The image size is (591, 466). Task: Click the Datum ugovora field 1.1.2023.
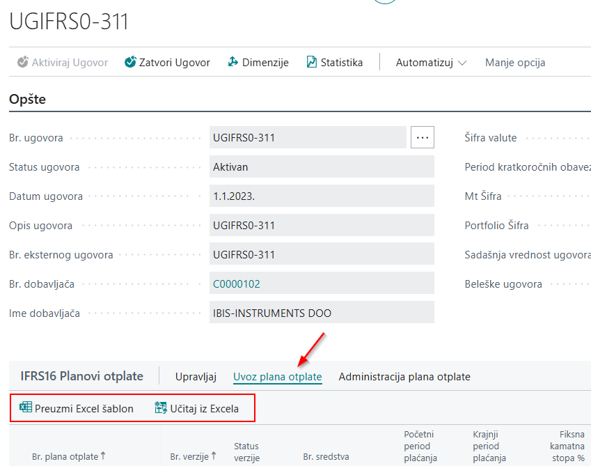[322, 196]
